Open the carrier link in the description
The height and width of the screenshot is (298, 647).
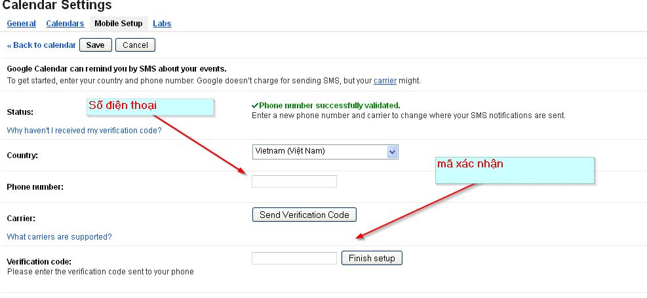point(385,81)
